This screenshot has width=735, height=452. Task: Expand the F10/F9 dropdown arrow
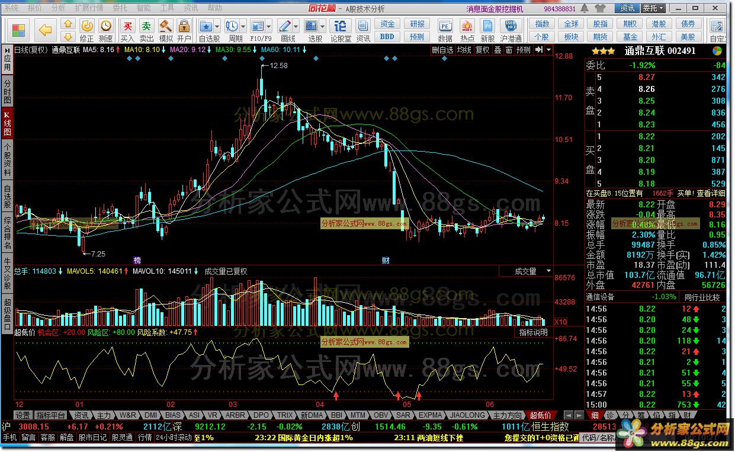click(268, 27)
